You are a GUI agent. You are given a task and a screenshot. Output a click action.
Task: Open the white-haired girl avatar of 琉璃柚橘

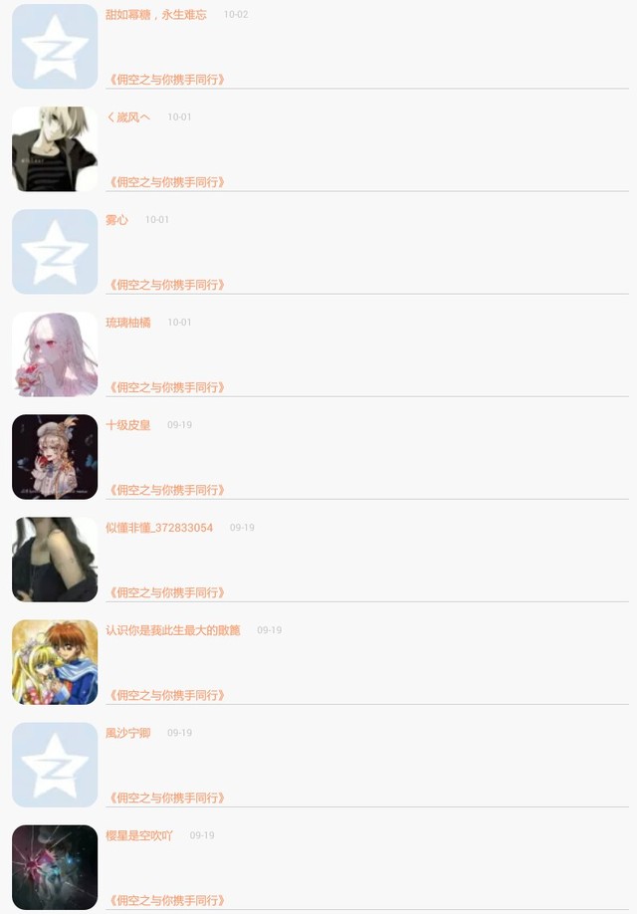point(55,354)
